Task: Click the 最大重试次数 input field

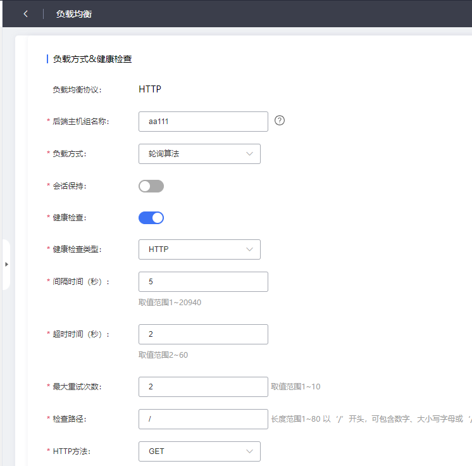Action: (203, 387)
